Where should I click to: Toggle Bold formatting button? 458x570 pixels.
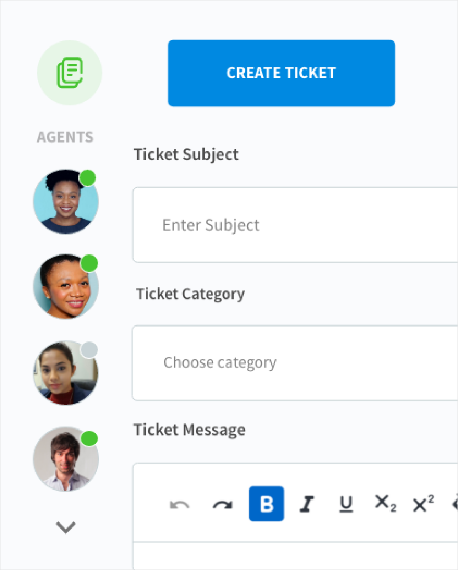[x=267, y=504]
